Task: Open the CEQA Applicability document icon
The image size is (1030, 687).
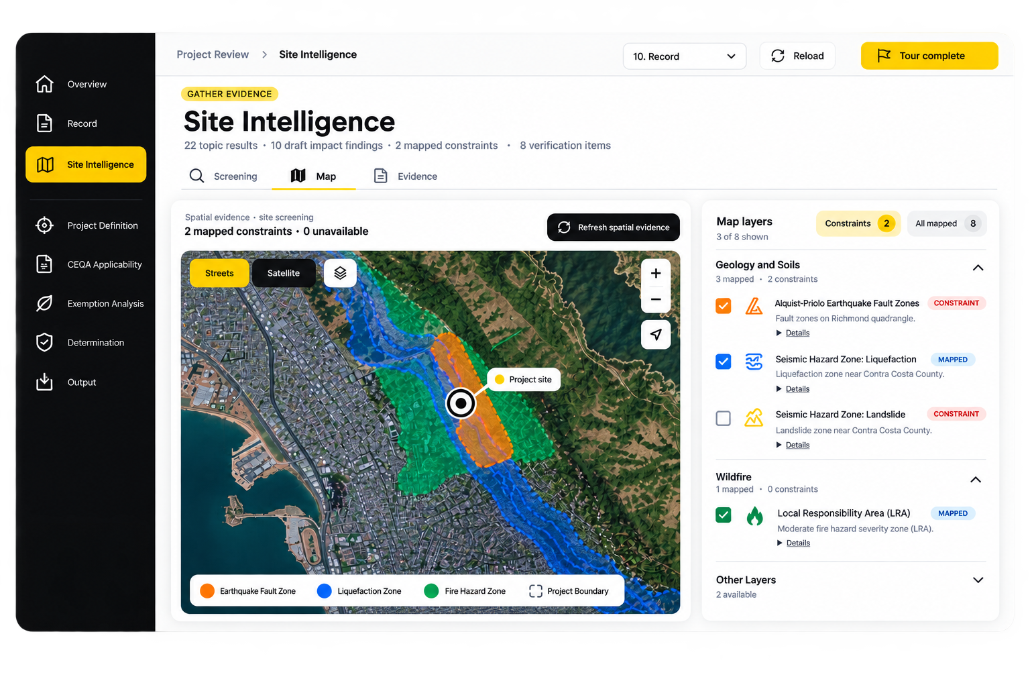Action: coord(44,264)
